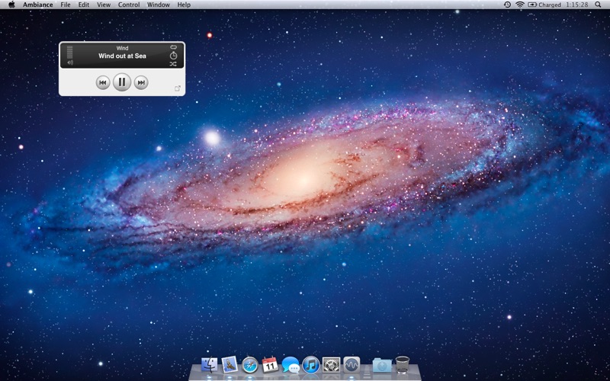Toggle repeat in the mini player
The width and height of the screenshot is (610, 381).
coord(173,47)
